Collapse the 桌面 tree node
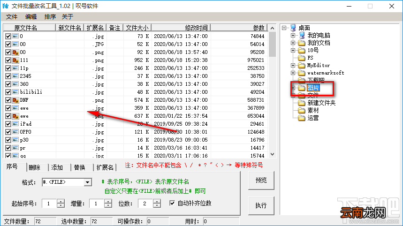 (284, 28)
